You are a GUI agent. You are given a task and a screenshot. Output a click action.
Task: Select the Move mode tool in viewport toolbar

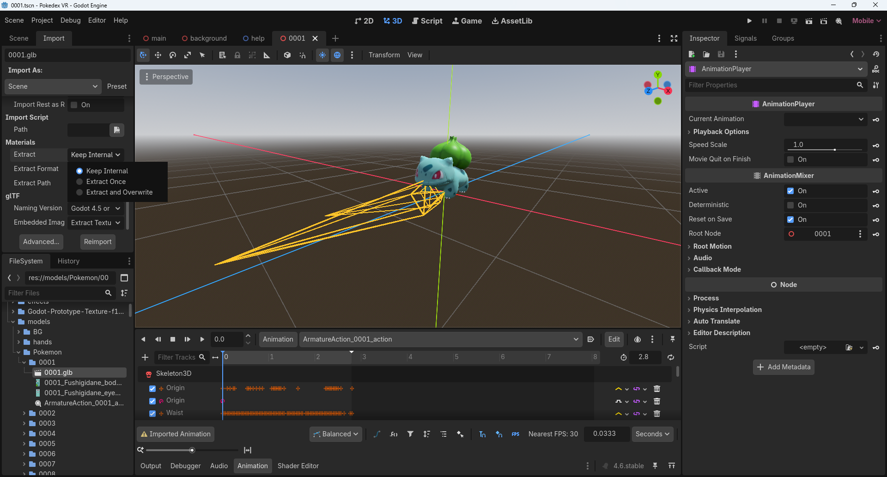click(x=158, y=55)
